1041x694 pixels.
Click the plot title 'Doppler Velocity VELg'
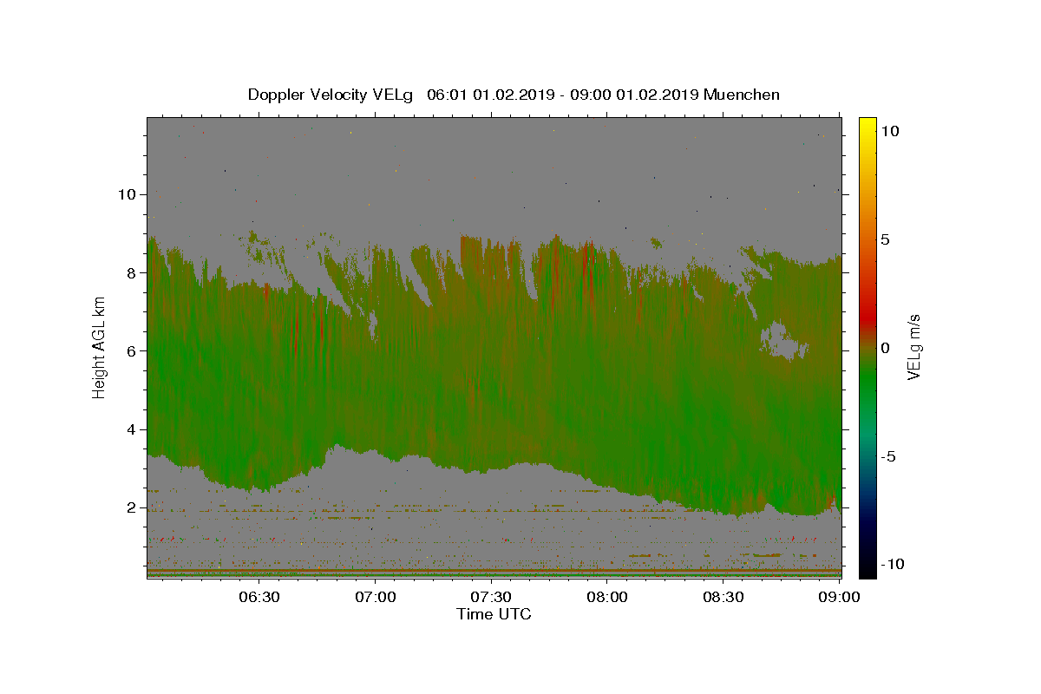pos(331,95)
